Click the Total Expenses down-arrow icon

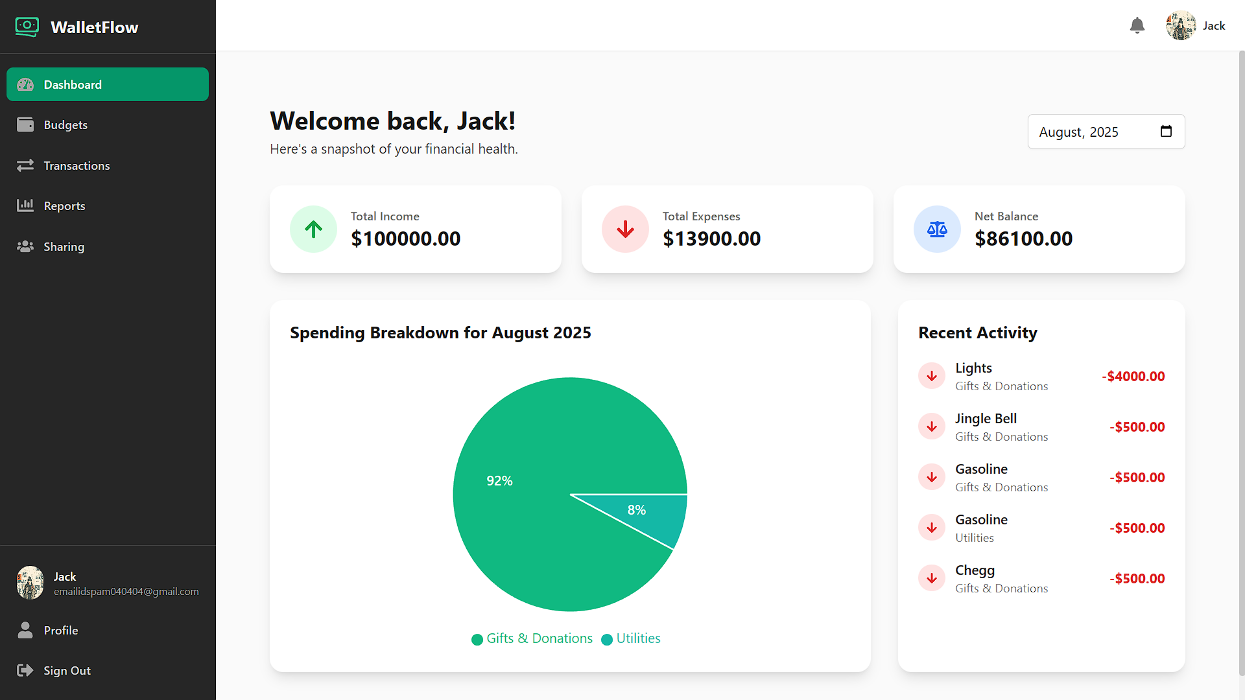coord(625,229)
